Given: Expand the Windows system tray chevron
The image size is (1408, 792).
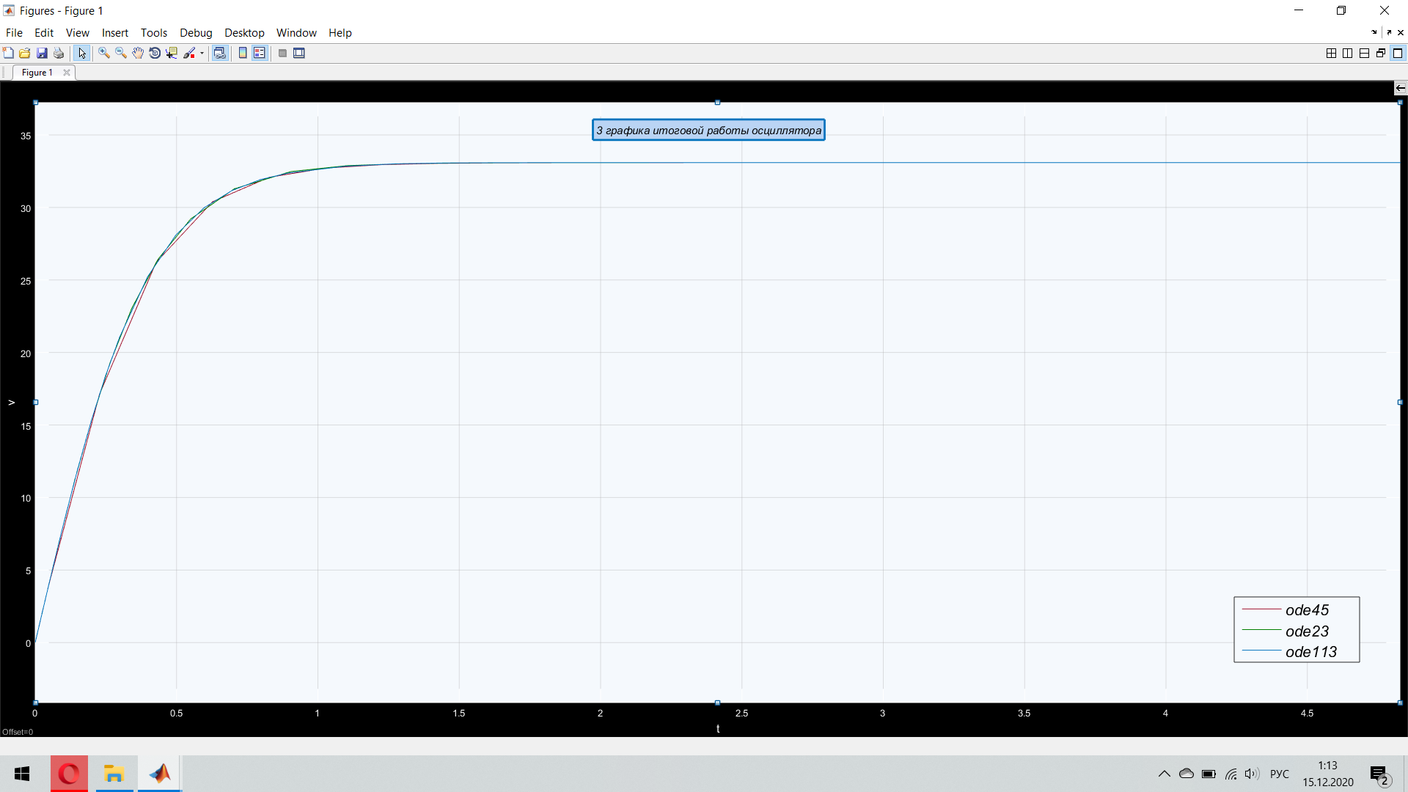Looking at the screenshot, I should [1164, 774].
